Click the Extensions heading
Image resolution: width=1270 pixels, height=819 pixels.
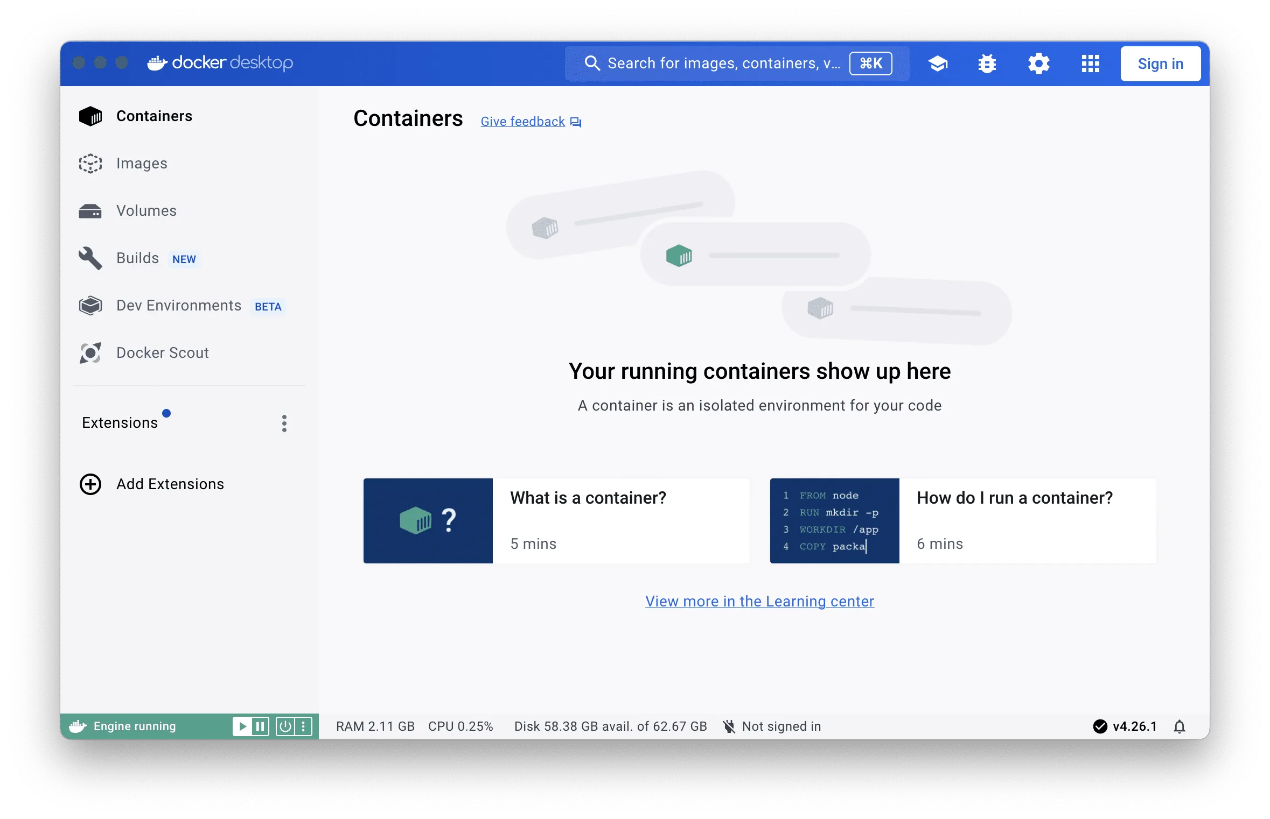click(120, 422)
